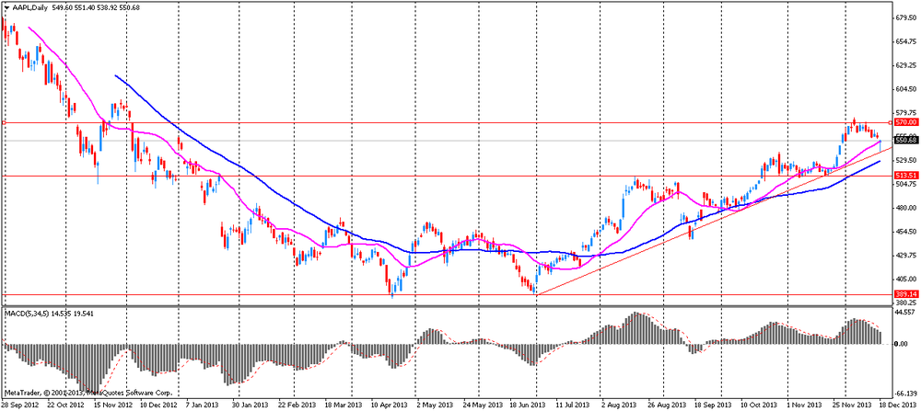Select the 570.00 red price label
921x411 pixels.
[905, 122]
